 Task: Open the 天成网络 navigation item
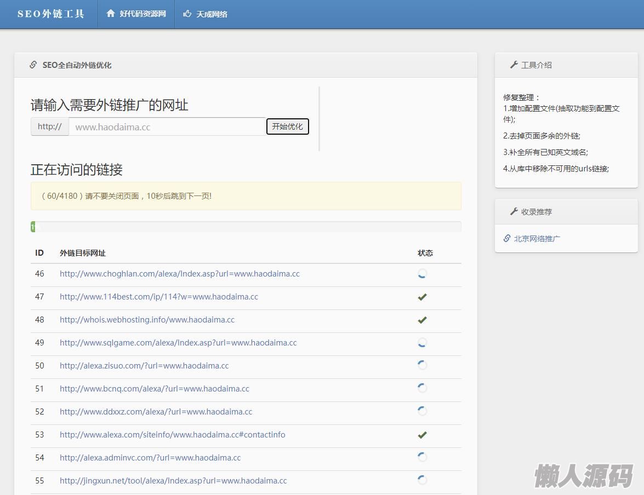[212, 14]
